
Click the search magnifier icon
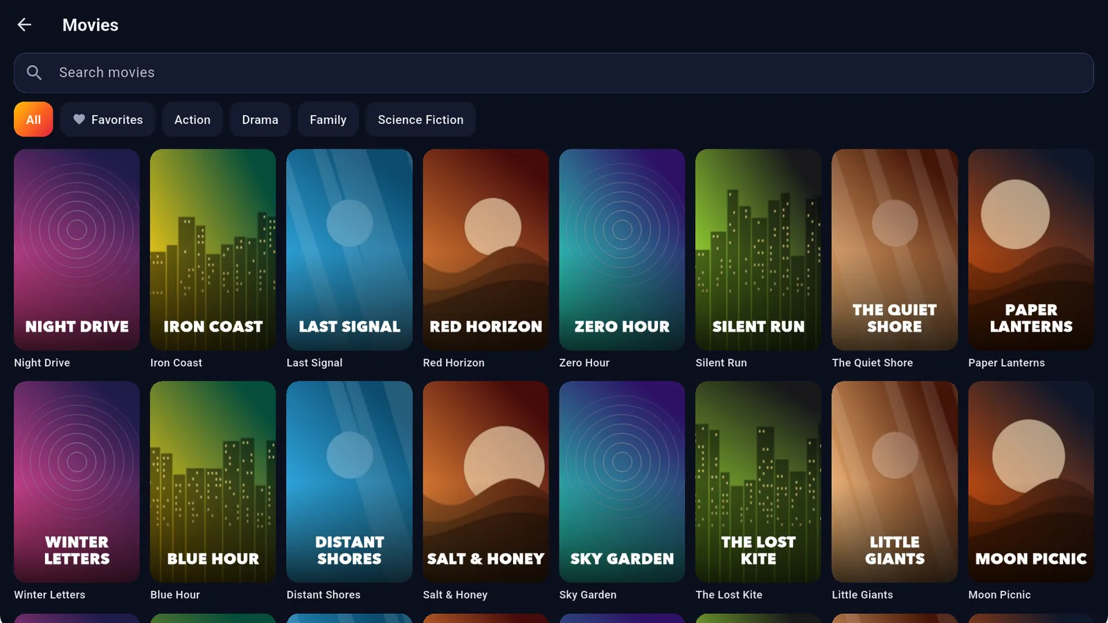pos(34,73)
